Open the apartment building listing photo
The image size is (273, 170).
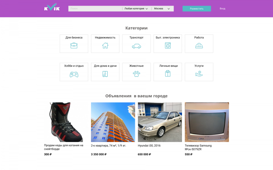pyautogui.click(x=113, y=122)
